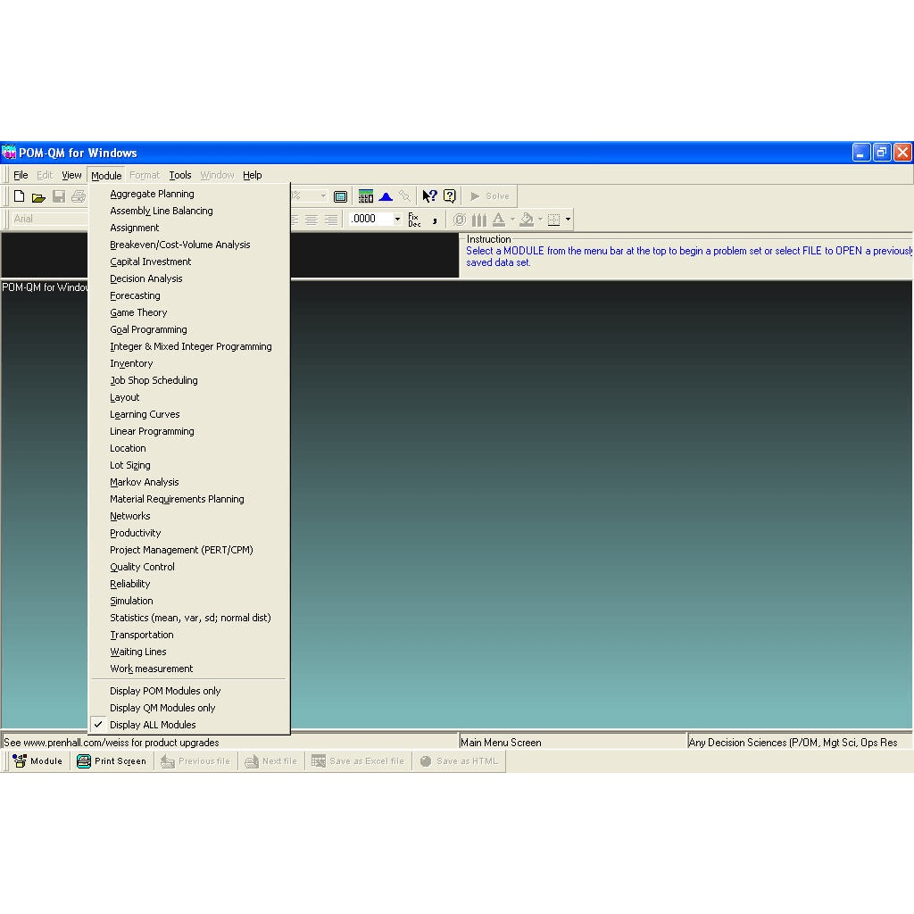
Task: Open the normal distribution curve icon
Action: 386,196
